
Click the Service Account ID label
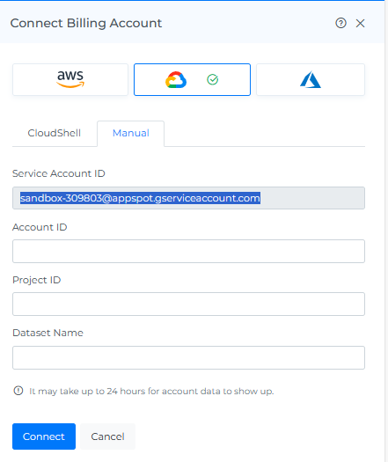click(x=59, y=173)
